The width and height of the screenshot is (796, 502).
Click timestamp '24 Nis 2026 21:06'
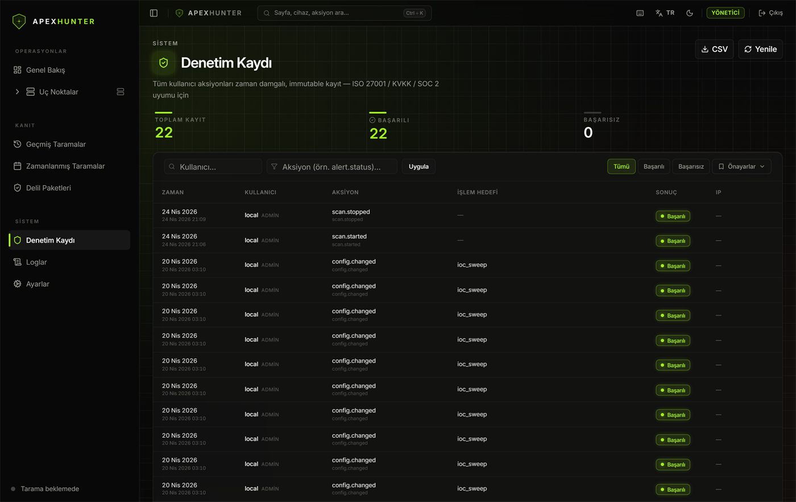(x=184, y=245)
